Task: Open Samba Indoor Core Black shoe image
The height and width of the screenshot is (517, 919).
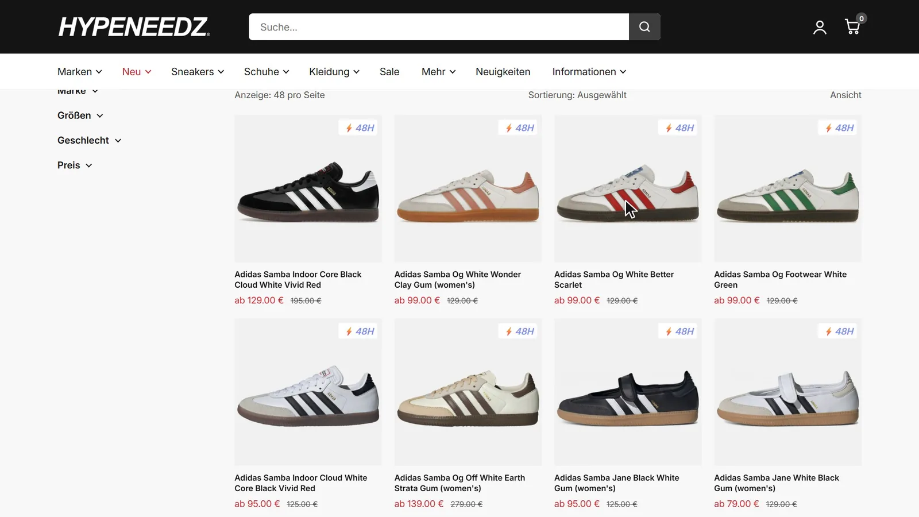Action: pyautogui.click(x=308, y=188)
